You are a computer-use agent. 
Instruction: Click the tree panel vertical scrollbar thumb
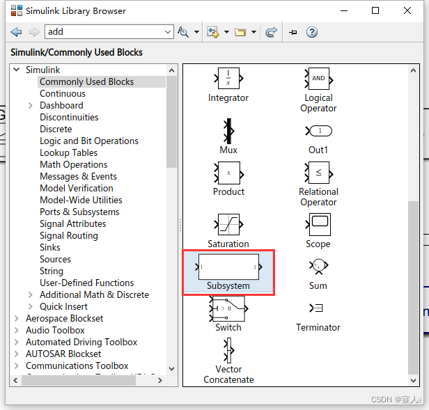[x=171, y=122]
